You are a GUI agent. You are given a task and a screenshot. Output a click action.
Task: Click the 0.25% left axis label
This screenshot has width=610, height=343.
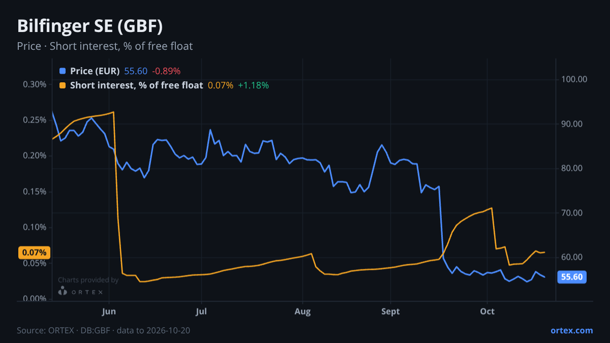(35, 120)
